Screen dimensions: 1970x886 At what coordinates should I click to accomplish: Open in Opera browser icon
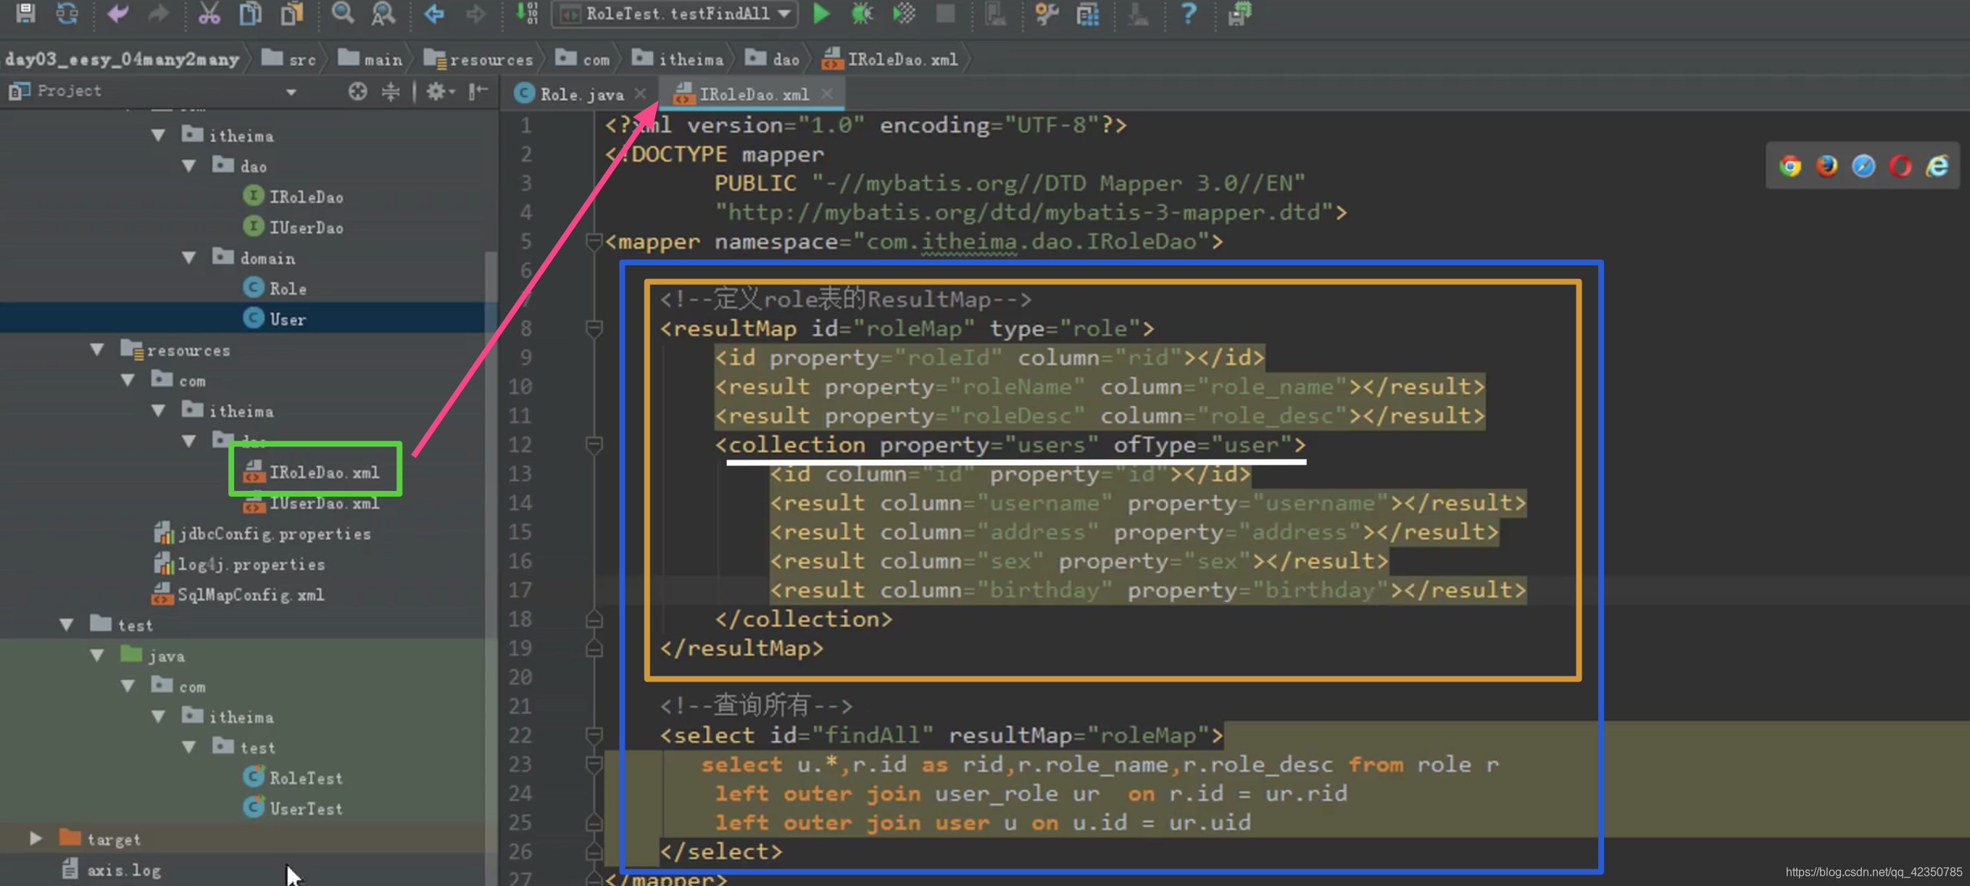(x=1900, y=166)
